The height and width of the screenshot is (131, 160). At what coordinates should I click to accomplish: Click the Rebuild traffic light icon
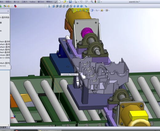[x=95, y=2]
